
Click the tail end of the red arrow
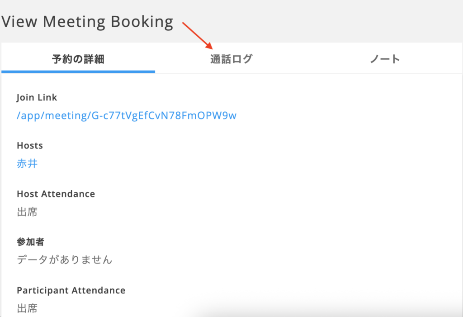(x=184, y=23)
